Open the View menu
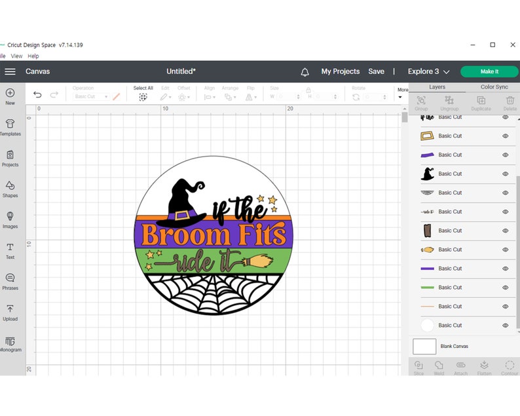The height and width of the screenshot is (416, 520). pos(16,56)
